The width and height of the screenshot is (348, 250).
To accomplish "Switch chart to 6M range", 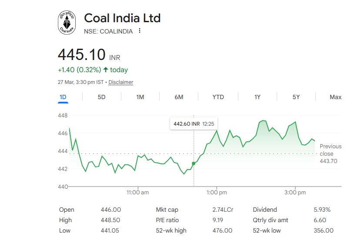I will [x=179, y=97].
